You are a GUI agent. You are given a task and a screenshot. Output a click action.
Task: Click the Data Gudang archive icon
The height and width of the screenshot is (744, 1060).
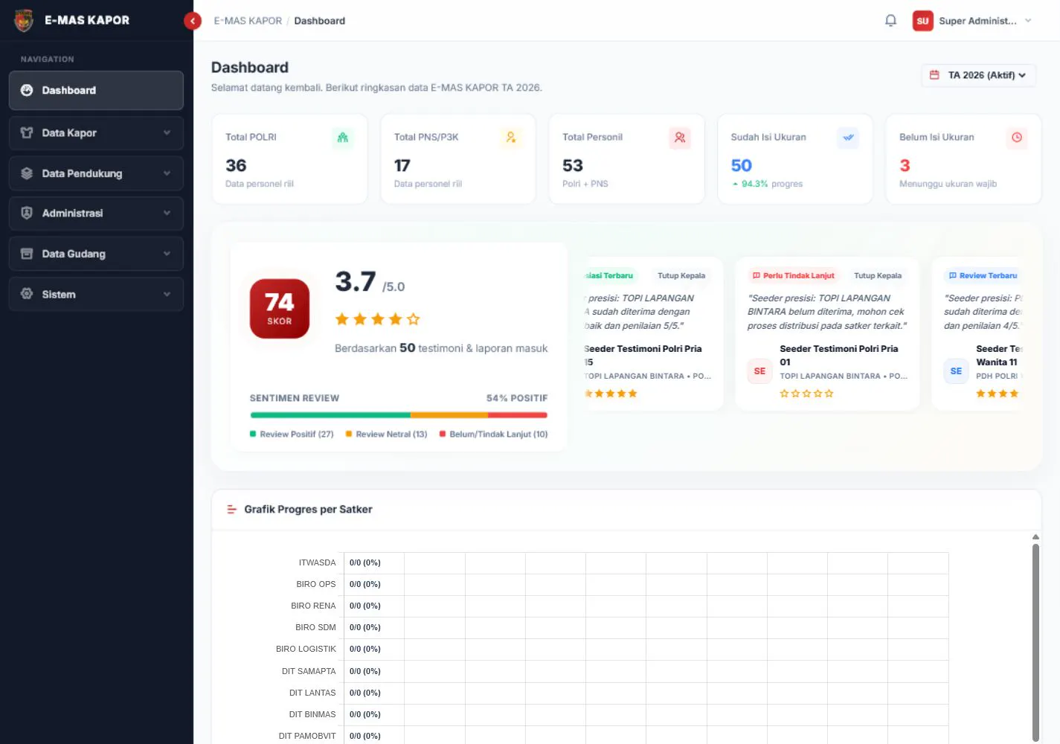coord(27,254)
